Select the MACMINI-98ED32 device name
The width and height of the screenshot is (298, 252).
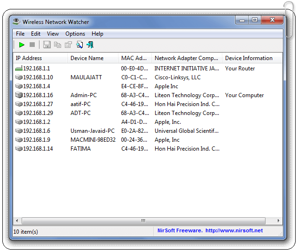pyautogui.click(x=93, y=140)
